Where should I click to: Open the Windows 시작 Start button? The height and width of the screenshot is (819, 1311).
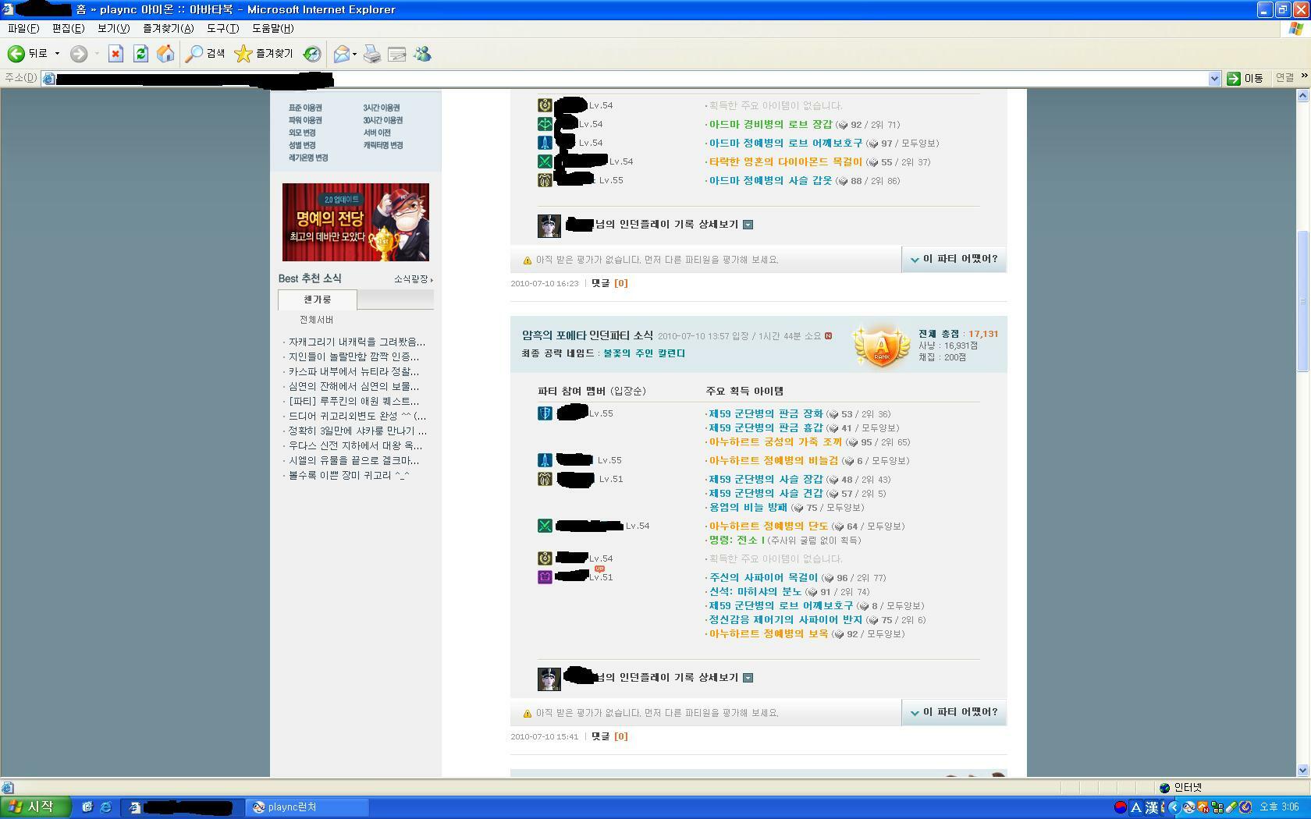coord(34,807)
